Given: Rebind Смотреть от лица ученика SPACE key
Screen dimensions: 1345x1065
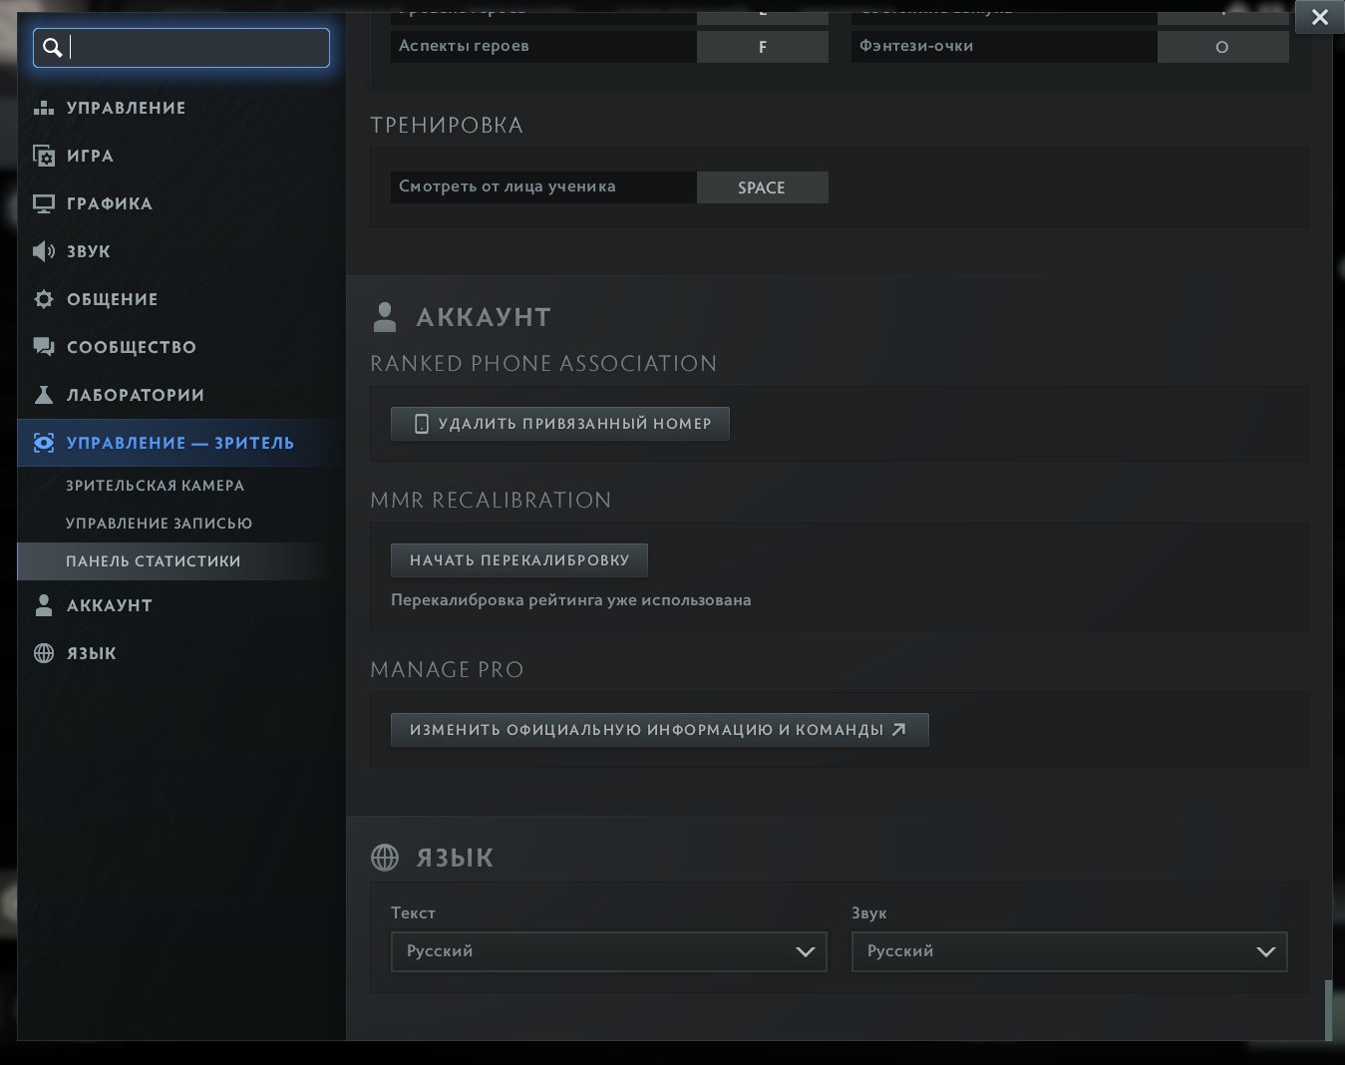Looking at the screenshot, I should [763, 187].
